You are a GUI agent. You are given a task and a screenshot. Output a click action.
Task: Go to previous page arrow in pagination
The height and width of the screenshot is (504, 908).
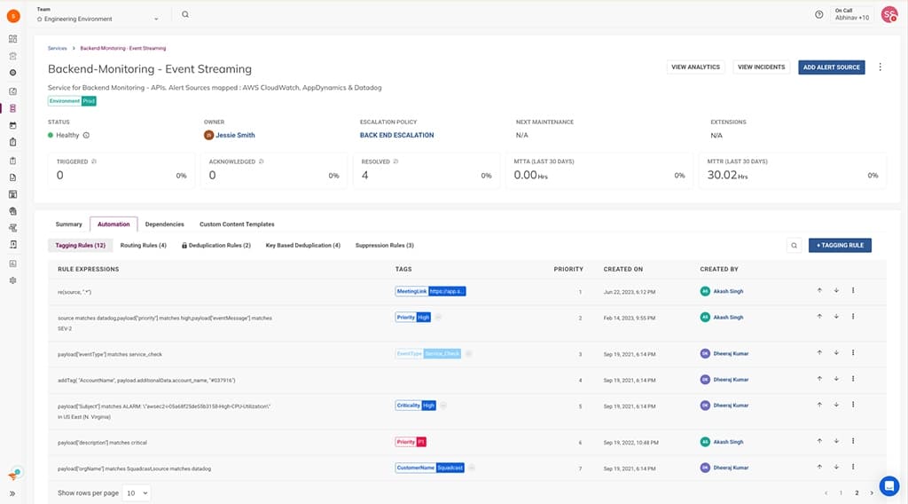coord(826,493)
